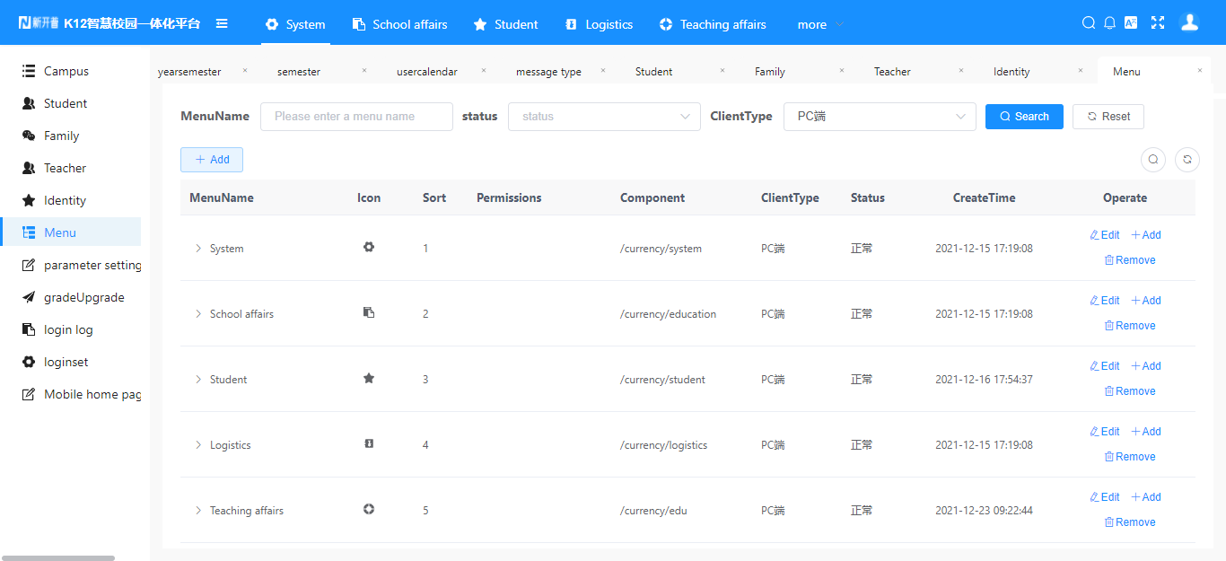Open the ClientType dropdown
Image resolution: width=1226 pixels, height=561 pixels.
pos(880,117)
